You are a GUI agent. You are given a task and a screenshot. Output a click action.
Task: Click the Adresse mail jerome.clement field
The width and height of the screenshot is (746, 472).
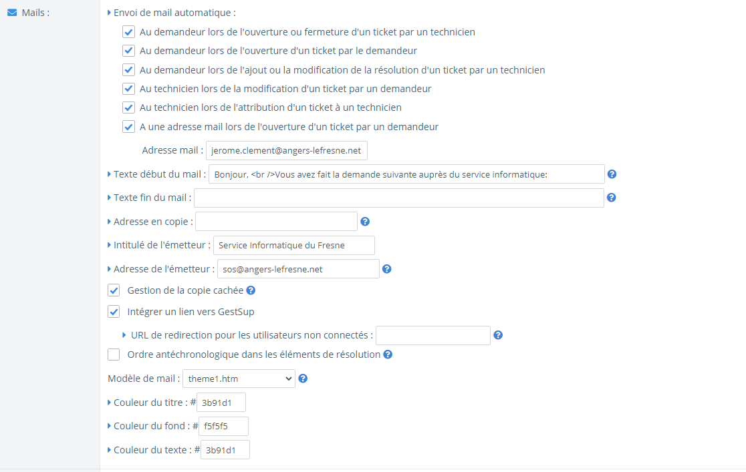click(x=286, y=150)
